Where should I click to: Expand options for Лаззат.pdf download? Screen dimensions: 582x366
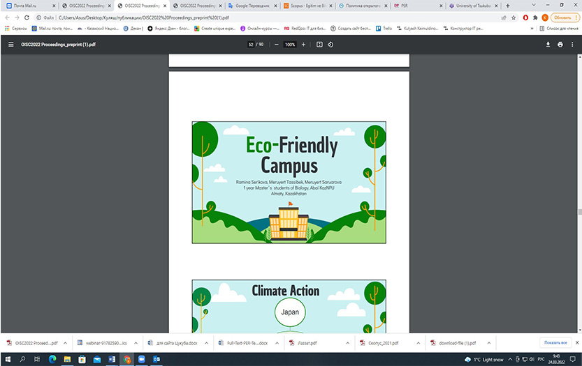click(x=344, y=343)
